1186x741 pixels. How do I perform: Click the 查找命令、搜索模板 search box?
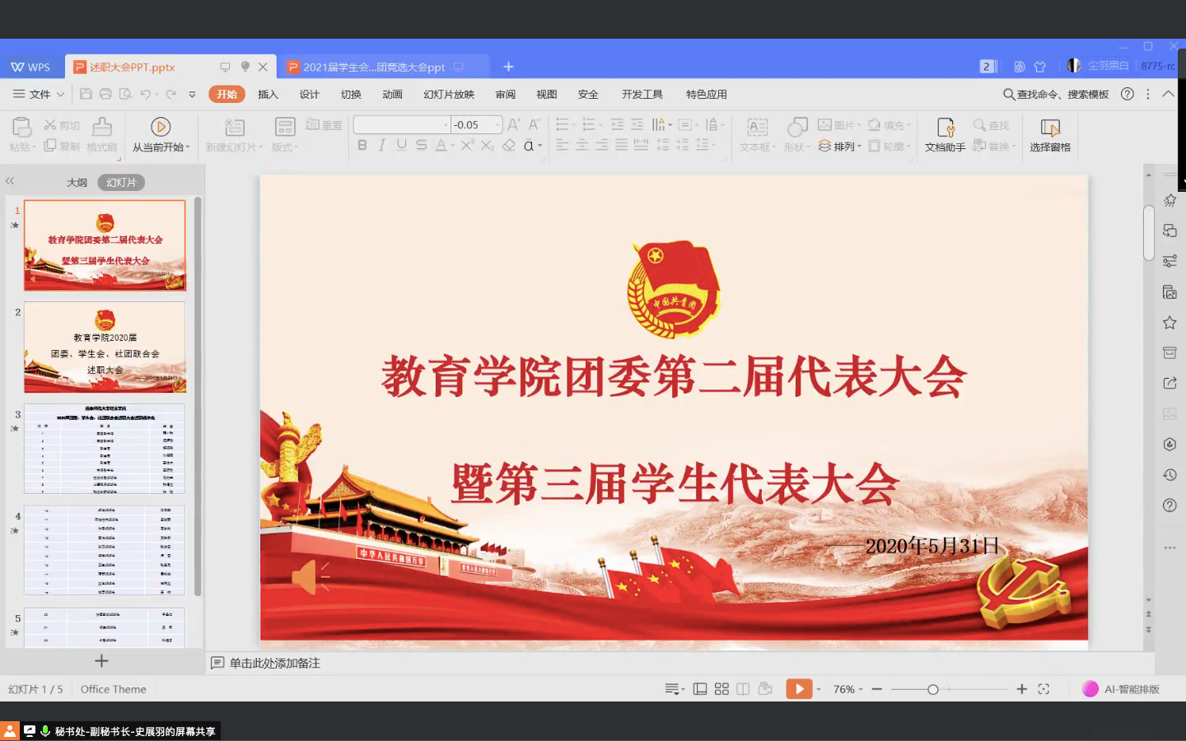click(x=1056, y=94)
